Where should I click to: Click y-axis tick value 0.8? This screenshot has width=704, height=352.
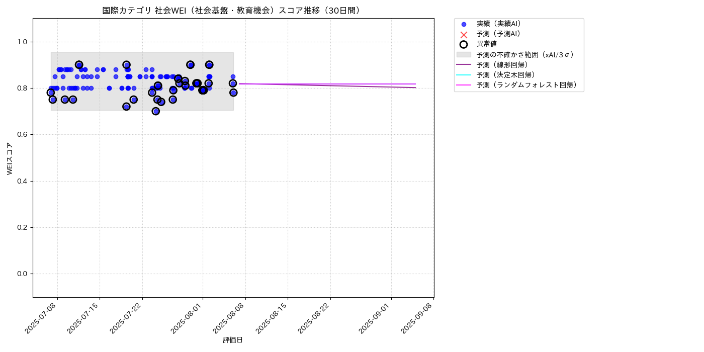tap(23, 88)
